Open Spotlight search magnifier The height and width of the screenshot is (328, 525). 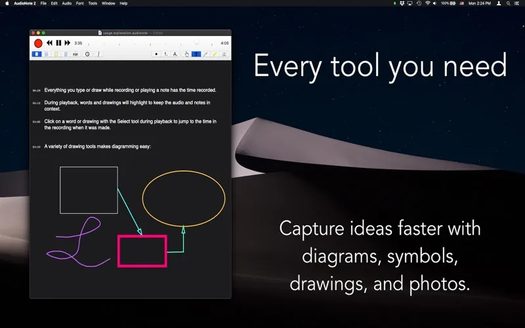[508, 3]
